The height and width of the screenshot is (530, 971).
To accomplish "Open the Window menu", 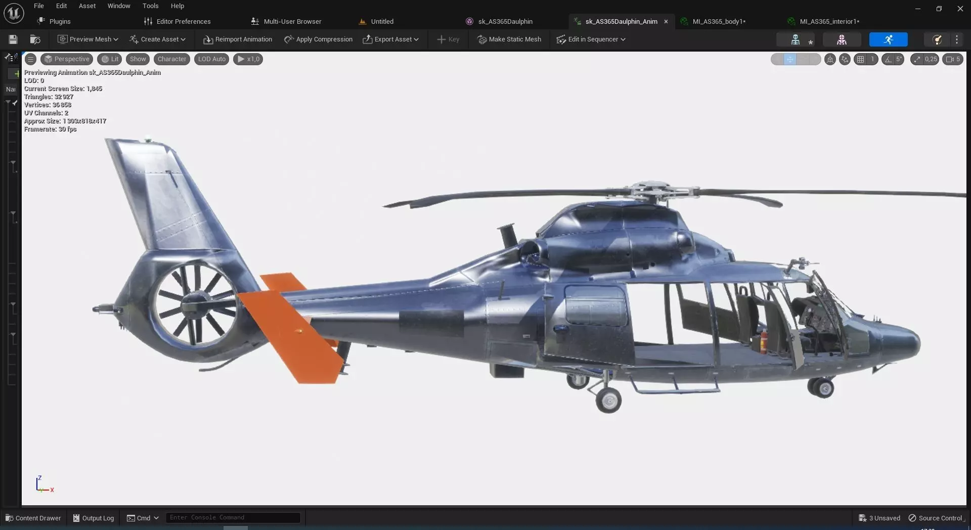I will [x=119, y=6].
